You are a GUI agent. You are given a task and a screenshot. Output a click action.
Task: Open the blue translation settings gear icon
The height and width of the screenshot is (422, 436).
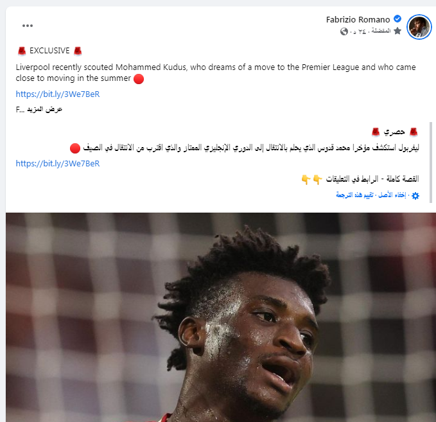[x=415, y=196]
